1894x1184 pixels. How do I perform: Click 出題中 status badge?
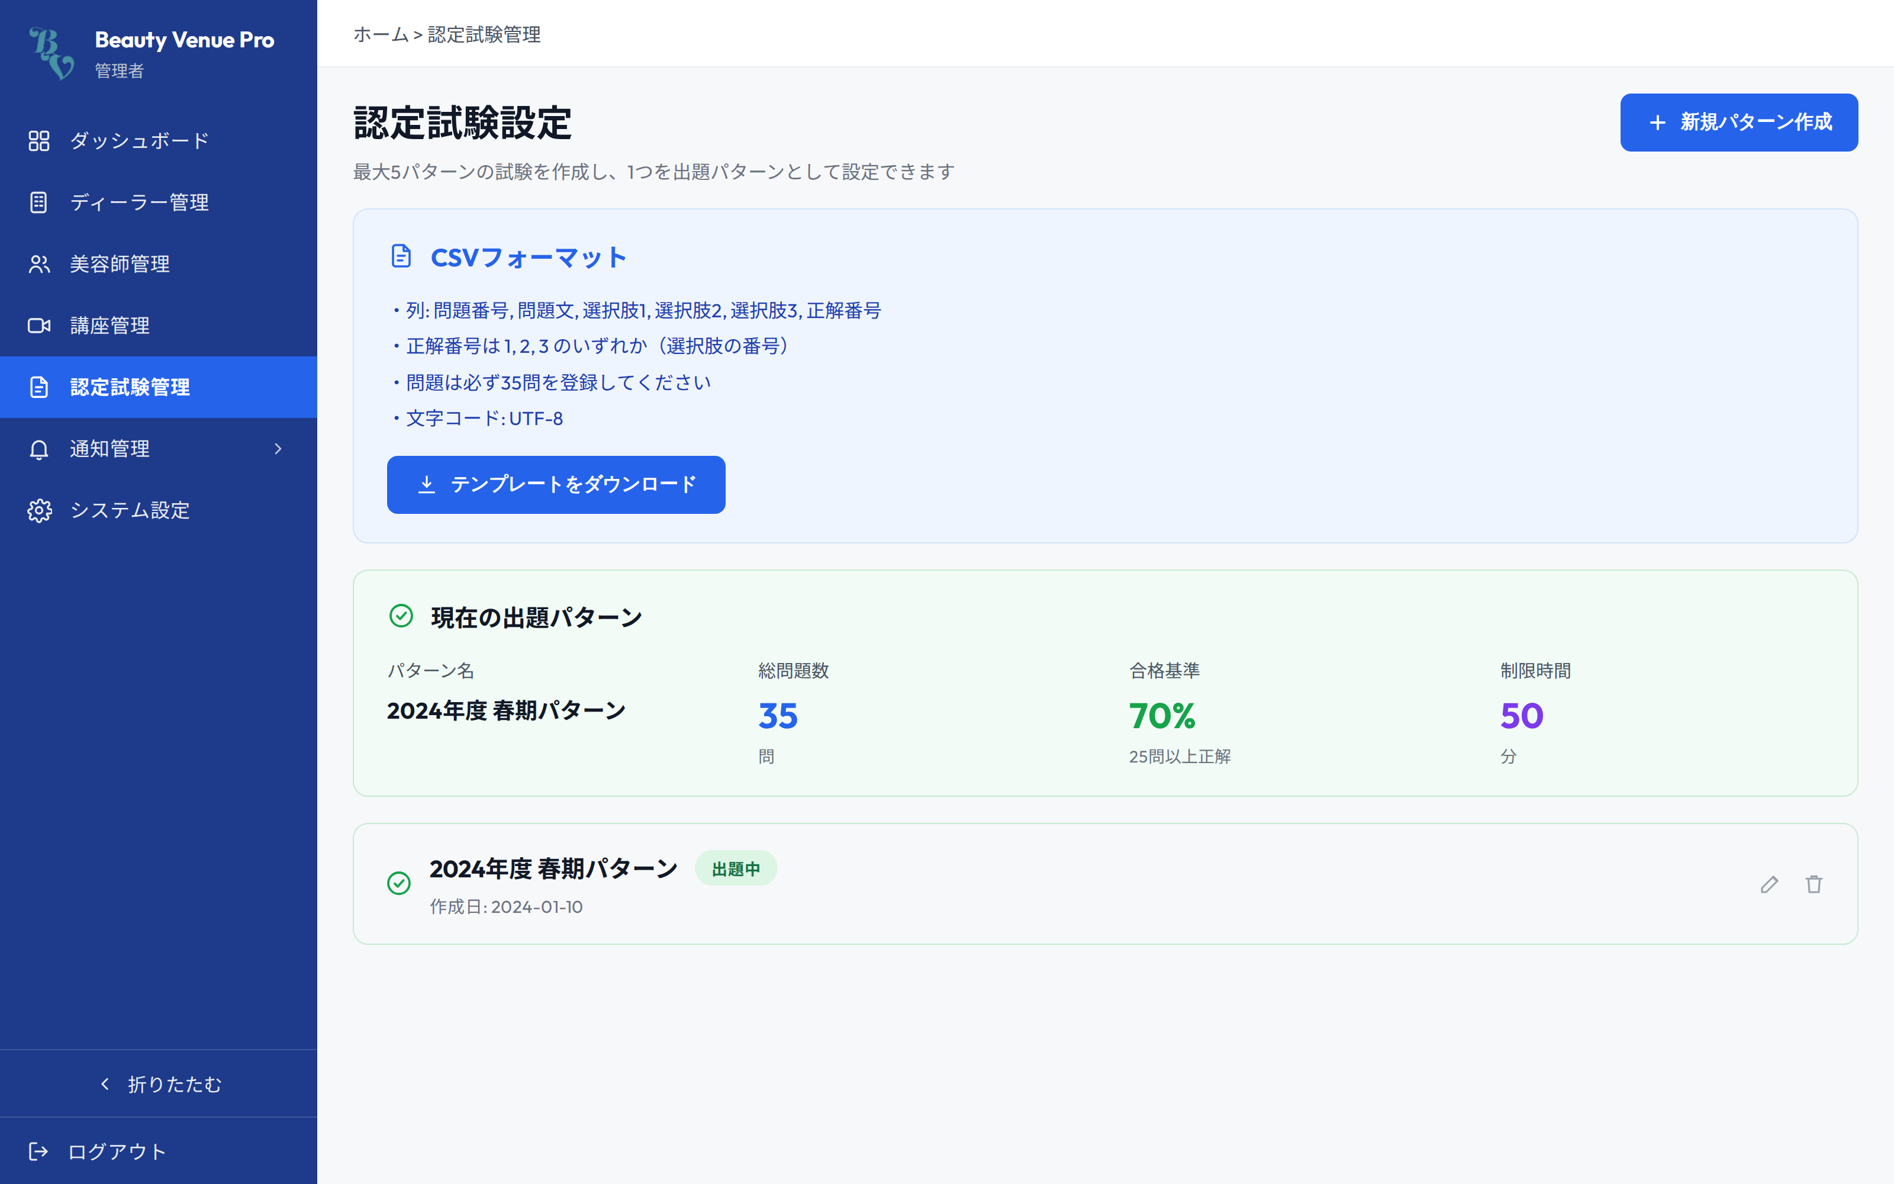click(x=736, y=868)
